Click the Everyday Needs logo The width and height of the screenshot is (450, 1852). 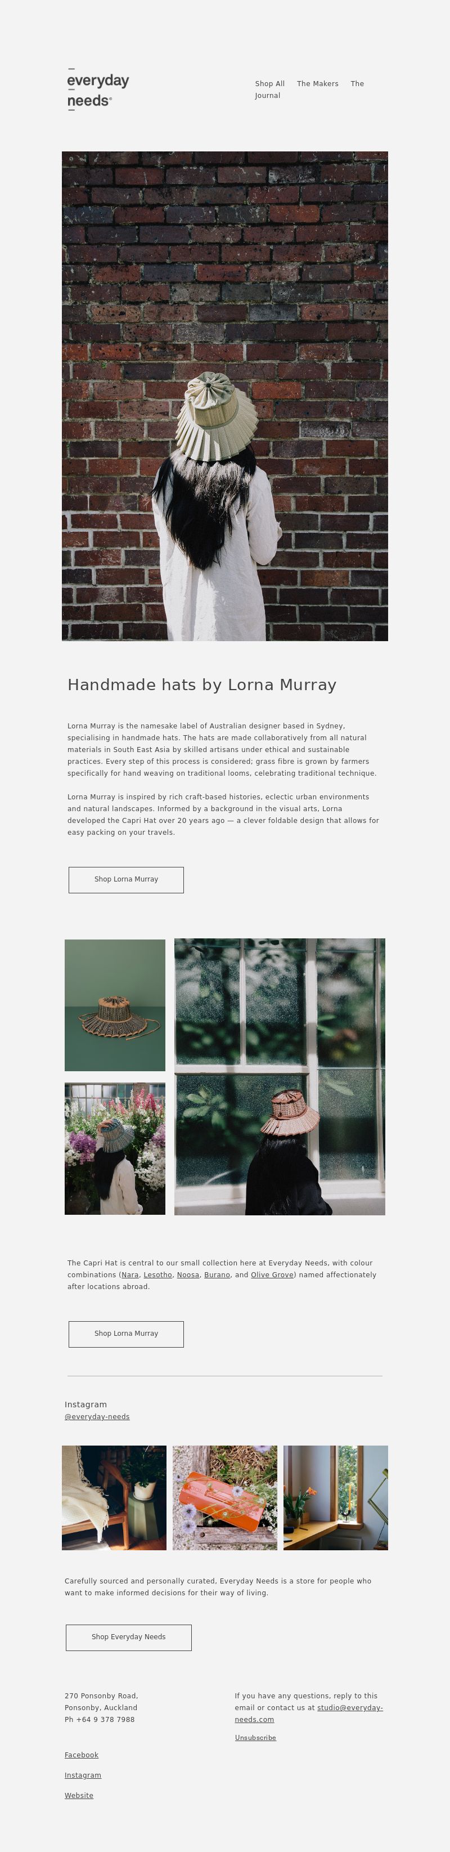98,89
